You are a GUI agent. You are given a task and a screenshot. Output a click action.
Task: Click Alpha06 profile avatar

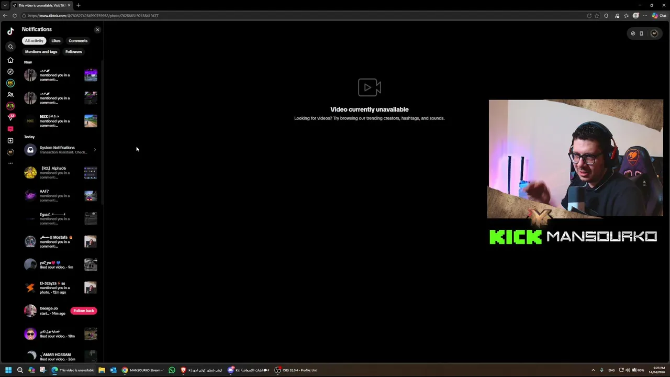coord(30,173)
